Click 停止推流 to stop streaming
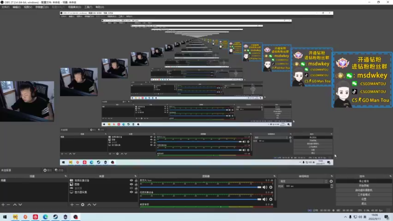 pos(364,181)
